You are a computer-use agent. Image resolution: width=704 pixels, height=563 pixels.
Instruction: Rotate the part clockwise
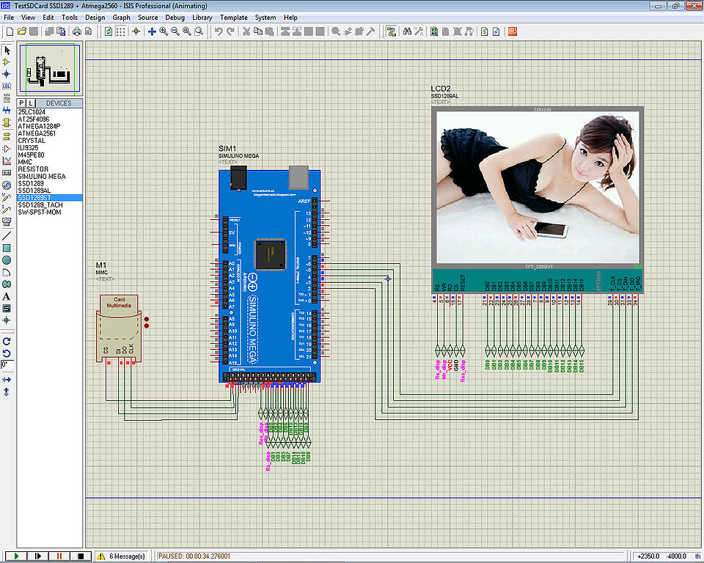pos(7,341)
